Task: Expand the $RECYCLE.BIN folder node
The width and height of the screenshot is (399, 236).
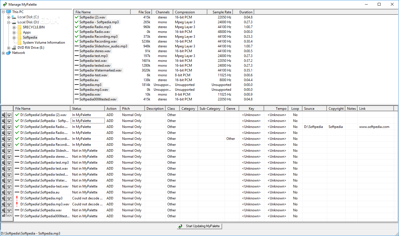Action: click(14, 27)
